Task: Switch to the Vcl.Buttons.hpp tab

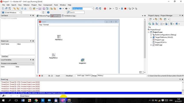Action: [x=69, y=16]
